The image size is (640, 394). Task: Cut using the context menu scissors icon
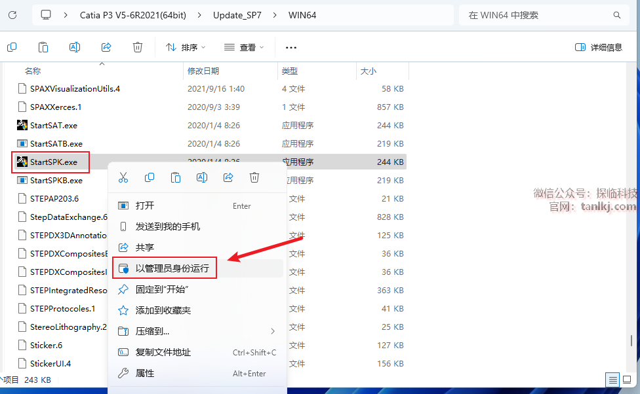(x=123, y=177)
